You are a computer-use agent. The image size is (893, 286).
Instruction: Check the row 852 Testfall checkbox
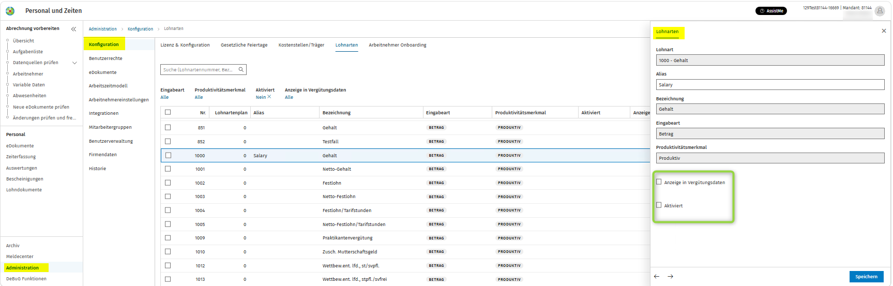point(168,141)
